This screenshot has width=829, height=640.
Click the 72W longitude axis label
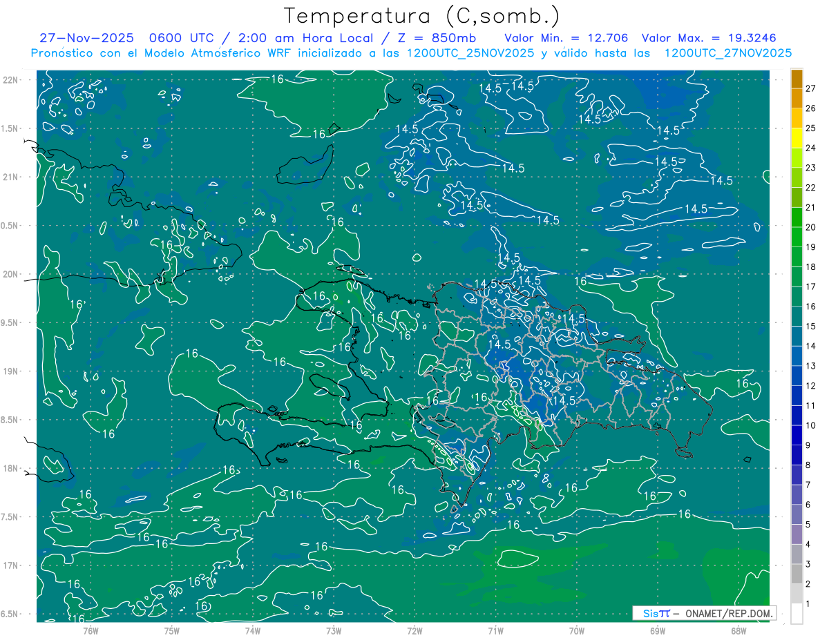coord(414,630)
